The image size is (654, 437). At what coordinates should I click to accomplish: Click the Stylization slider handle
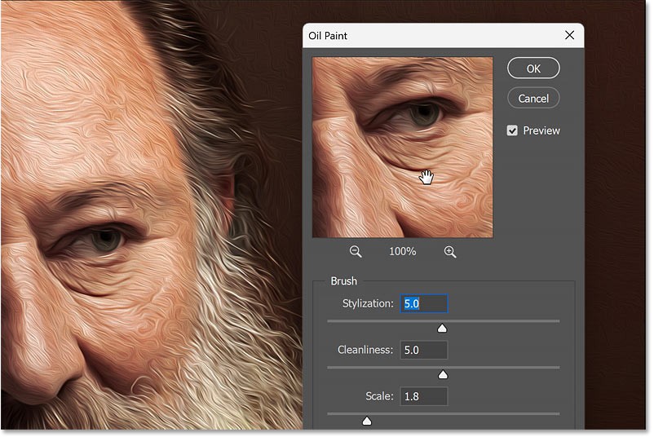tap(442, 328)
